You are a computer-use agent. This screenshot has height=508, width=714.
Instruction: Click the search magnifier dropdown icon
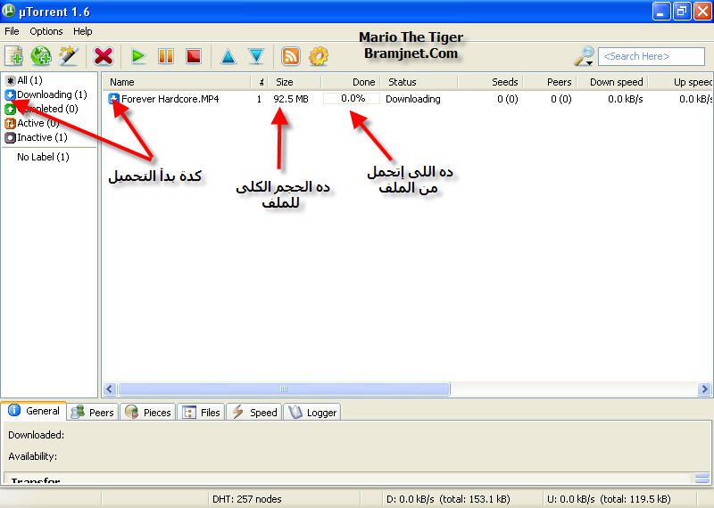585,56
